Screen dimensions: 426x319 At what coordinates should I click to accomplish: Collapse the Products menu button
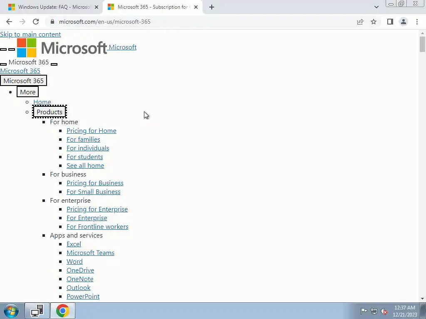(50, 112)
